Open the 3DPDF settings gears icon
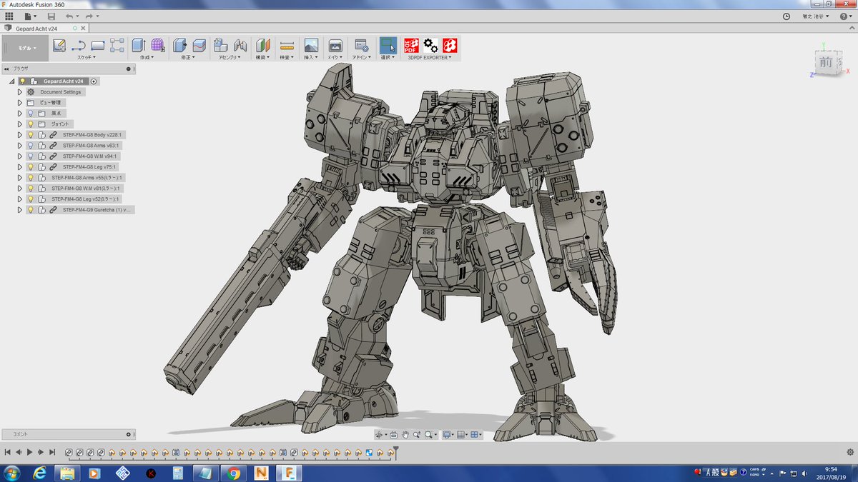 tap(430, 45)
